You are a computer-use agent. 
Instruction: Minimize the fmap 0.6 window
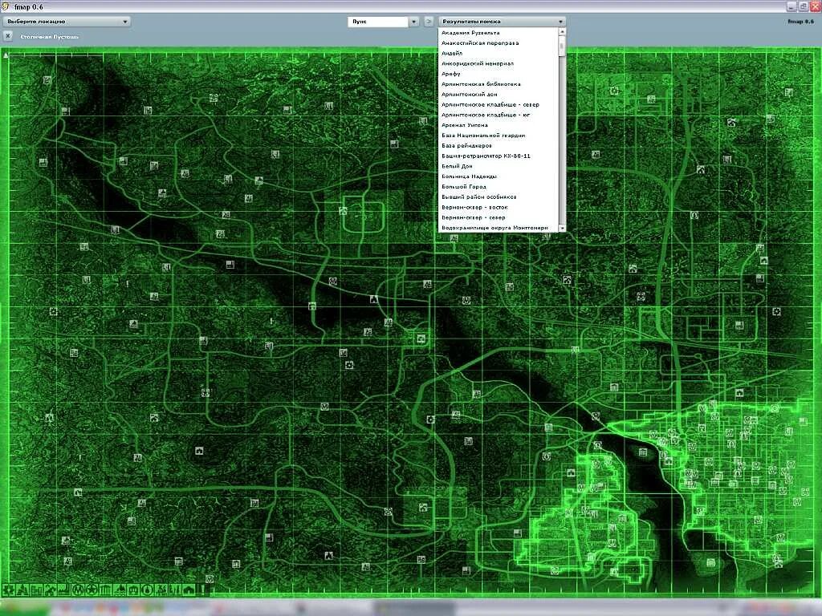[x=791, y=6]
